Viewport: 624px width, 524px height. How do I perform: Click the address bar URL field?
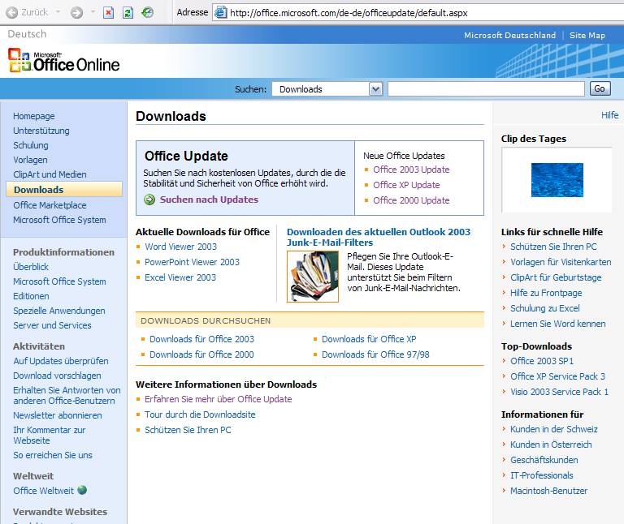(418, 13)
